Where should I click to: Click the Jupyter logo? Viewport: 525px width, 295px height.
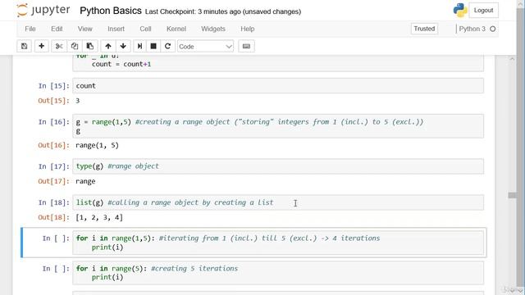[x=43, y=11]
